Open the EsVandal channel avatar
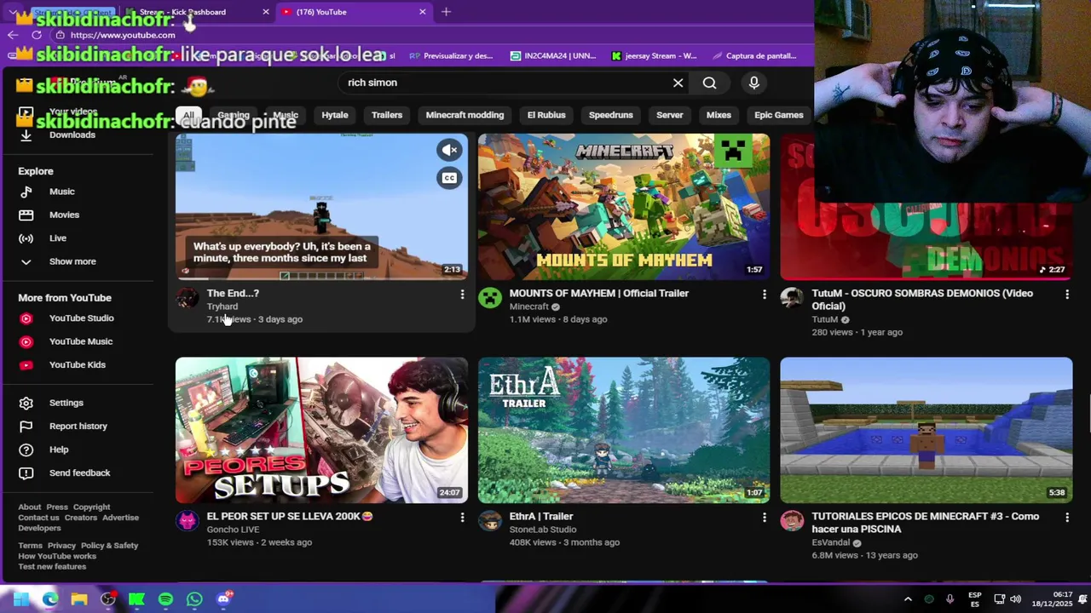 [792, 521]
